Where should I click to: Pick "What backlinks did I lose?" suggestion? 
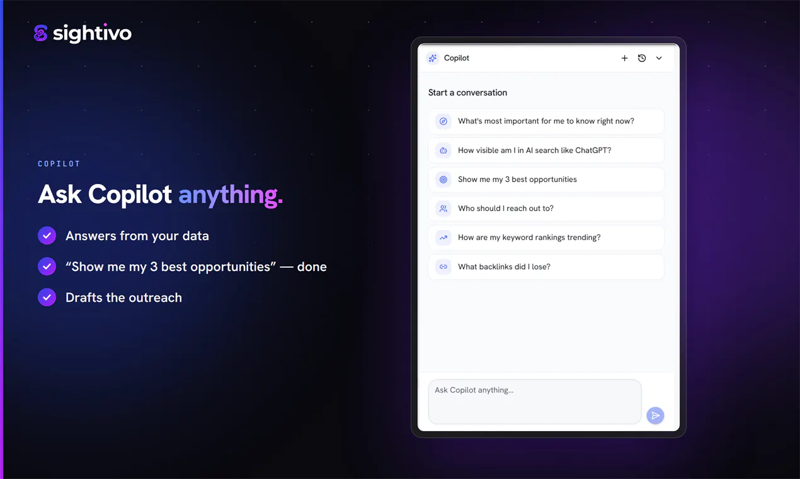(546, 267)
